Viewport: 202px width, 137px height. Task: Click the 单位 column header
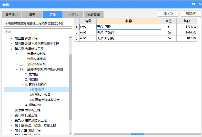click(169, 21)
